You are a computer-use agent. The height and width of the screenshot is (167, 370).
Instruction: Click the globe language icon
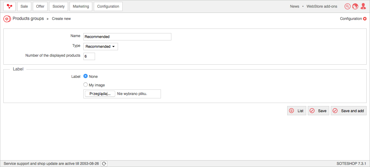click(x=355, y=6)
